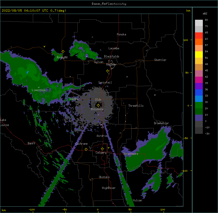Click the -100 tick label on bottom axis
This screenshot has width=218, height=213.
32,209
